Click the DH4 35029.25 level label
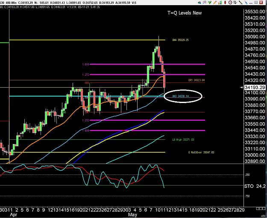This screenshot has width=267, height=218. [x=180, y=40]
